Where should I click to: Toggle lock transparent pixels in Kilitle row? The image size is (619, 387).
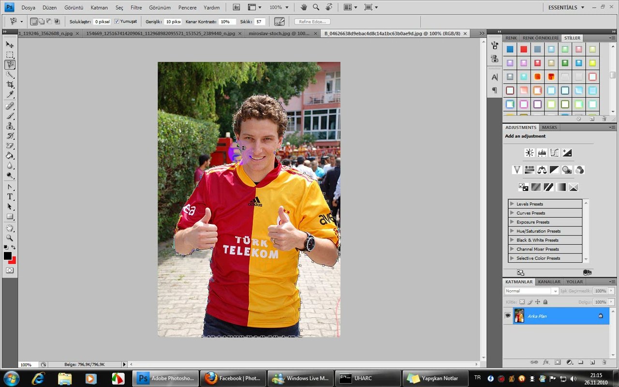coord(522,302)
